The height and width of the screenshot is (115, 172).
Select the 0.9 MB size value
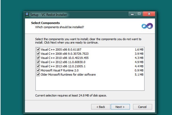pyautogui.click(x=139, y=70)
